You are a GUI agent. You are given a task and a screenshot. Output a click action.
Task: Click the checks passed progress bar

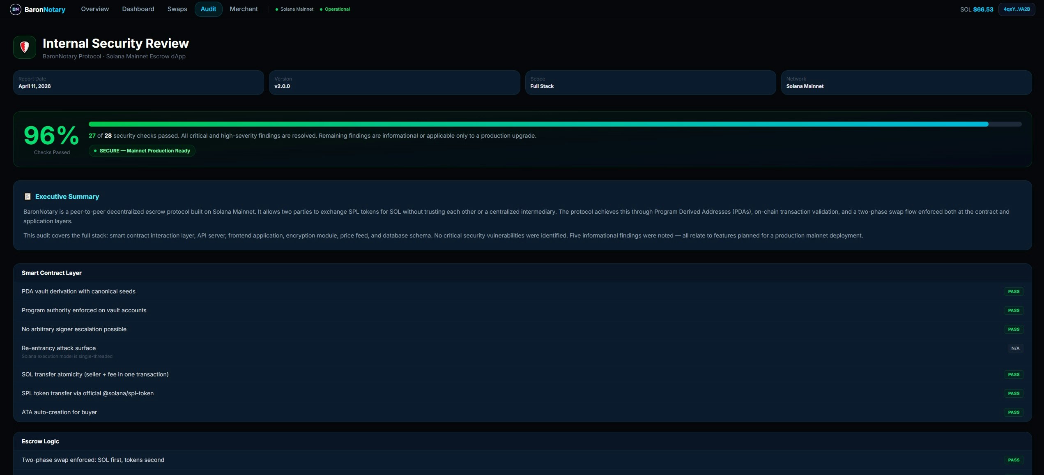click(x=555, y=124)
